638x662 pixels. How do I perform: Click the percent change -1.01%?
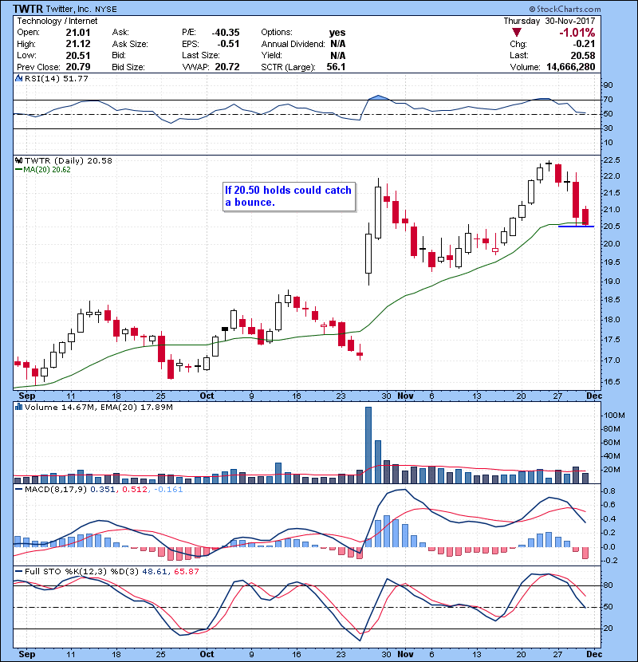pos(577,33)
